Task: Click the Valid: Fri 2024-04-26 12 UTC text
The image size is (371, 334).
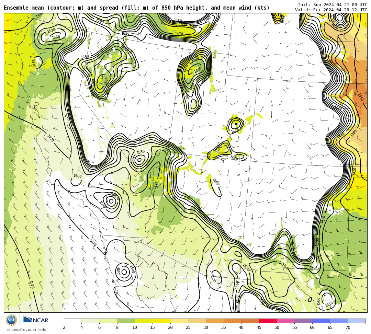Action: coord(331,10)
